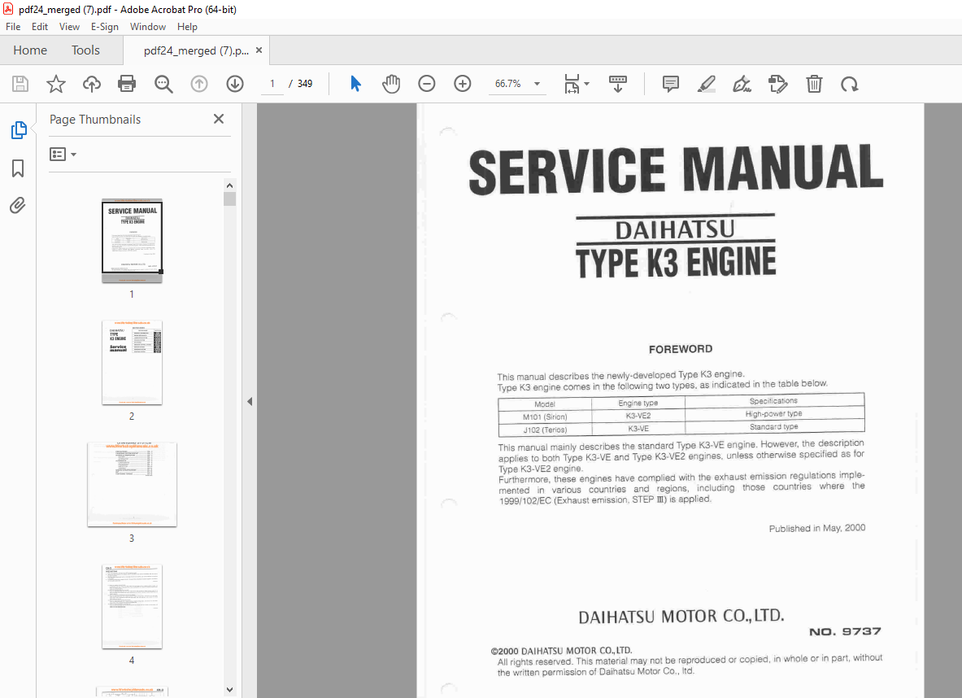Image resolution: width=962 pixels, height=698 pixels.
Task: Click the Save file icon
Action: click(20, 84)
